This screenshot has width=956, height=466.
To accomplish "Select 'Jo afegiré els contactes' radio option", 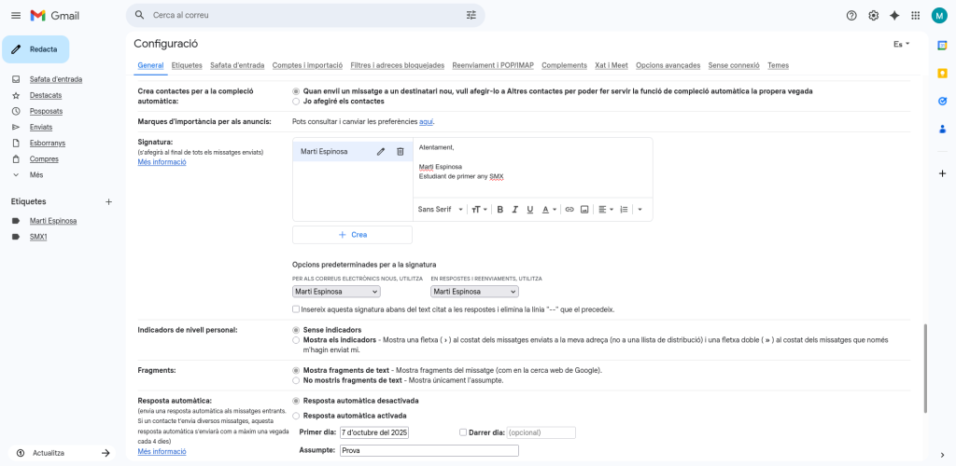I will (x=296, y=101).
